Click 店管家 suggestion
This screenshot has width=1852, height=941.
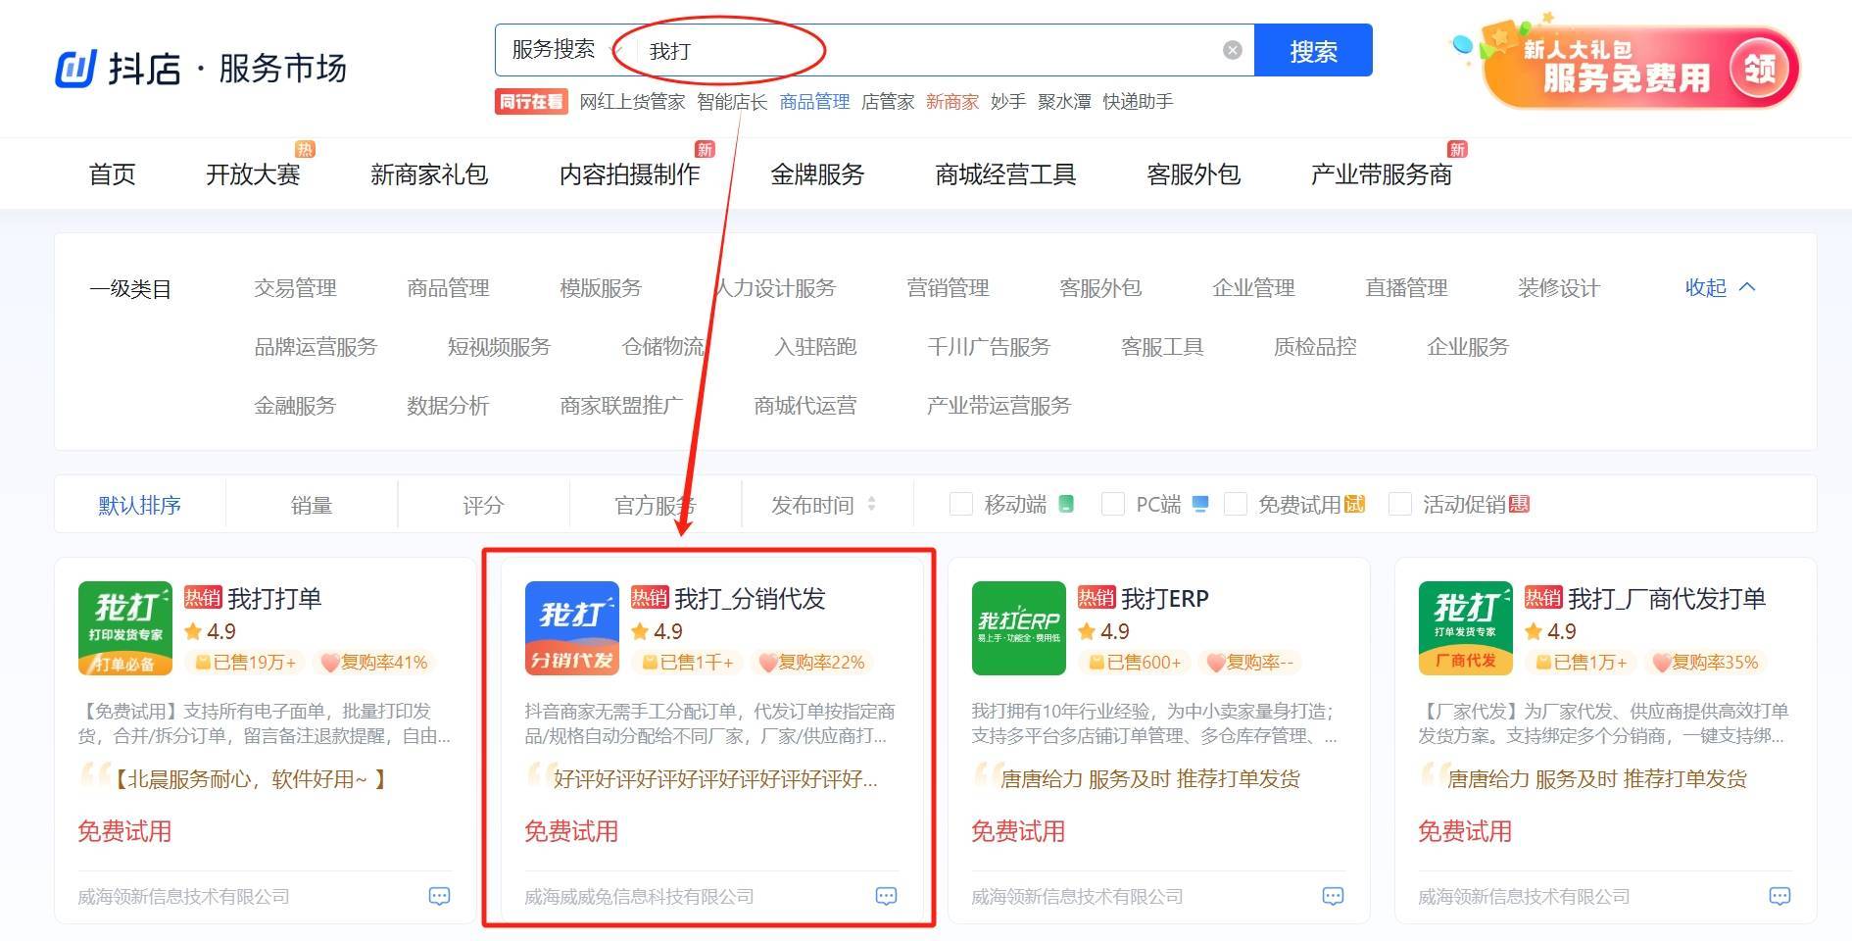(x=888, y=102)
